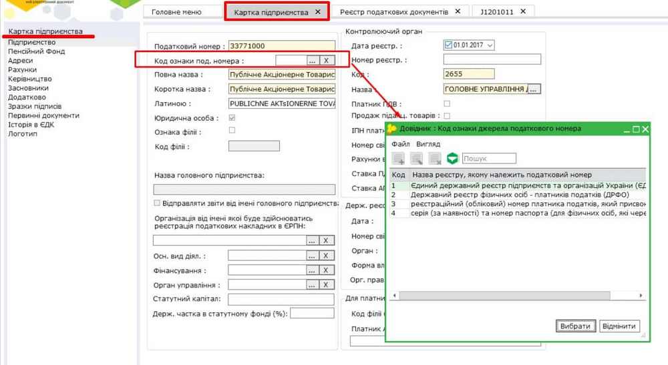Click the horizontal scrollbar in Довідник list
668x365 pixels.
pyautogui.click(x=501, y=296)
